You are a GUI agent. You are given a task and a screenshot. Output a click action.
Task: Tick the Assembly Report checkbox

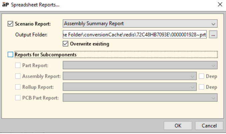click(x=18, y=76)
